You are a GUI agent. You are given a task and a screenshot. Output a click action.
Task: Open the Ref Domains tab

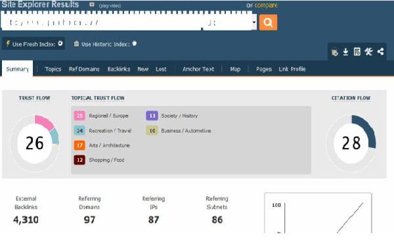coord(84,69)
